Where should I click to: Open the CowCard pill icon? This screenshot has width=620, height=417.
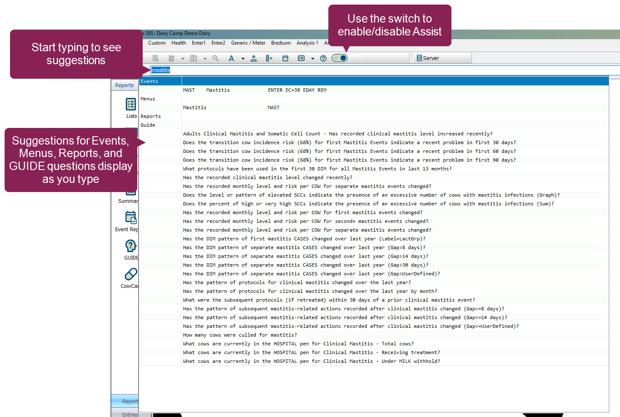(x=131, y=275)
